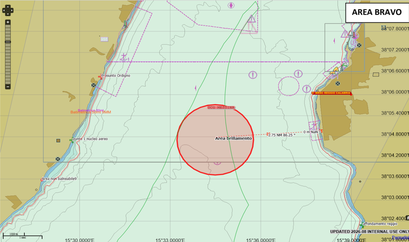
Task: Click small rectangle symbol on Calabrian land
Action: tap(376, 74)
